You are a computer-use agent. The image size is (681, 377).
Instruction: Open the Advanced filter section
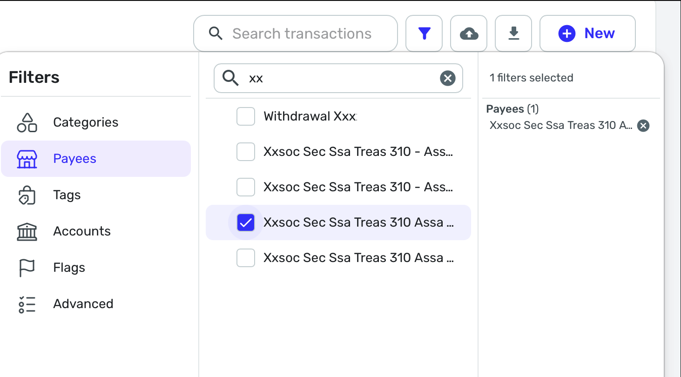tap(83, 304)
